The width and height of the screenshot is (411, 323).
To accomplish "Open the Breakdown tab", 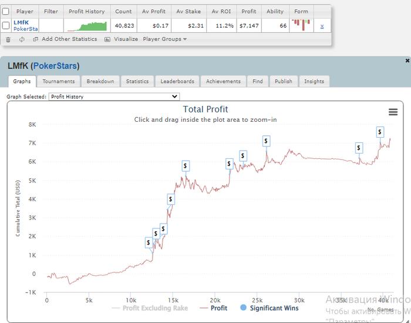I will (x=100, y=81).
